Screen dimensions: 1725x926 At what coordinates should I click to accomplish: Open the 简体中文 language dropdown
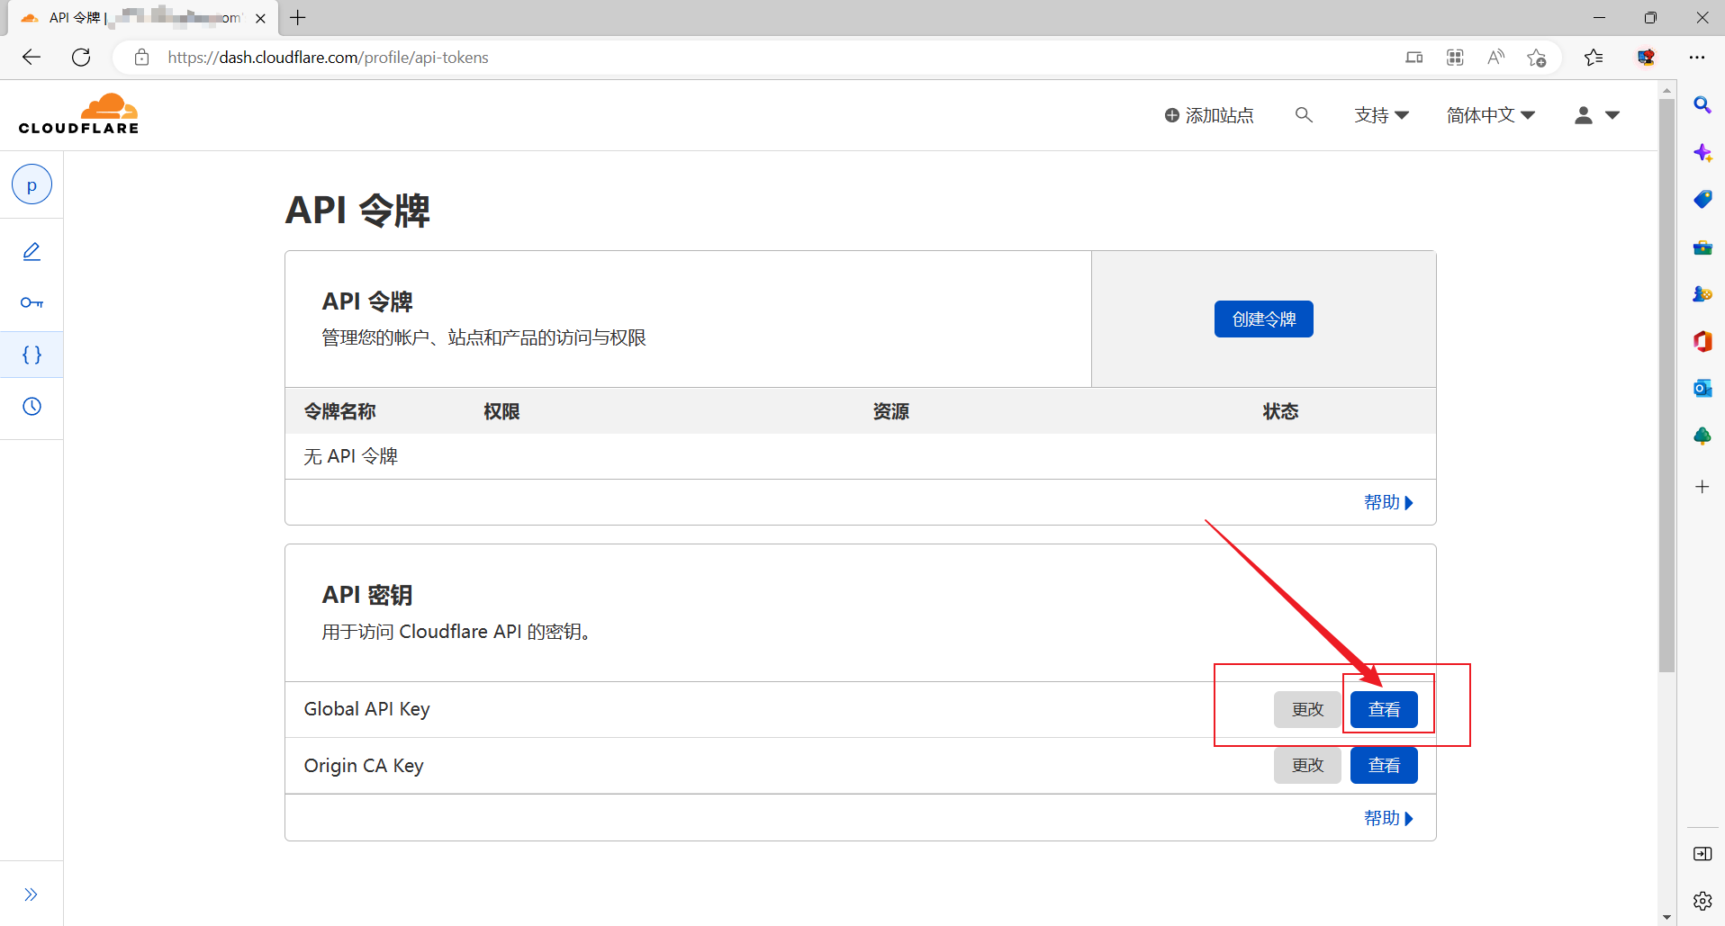pyautogui.click(x=1490, y=115)
